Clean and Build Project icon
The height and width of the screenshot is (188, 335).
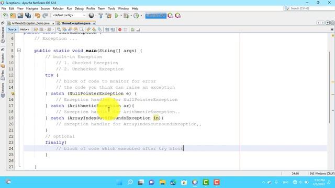[x=108, y=16]
